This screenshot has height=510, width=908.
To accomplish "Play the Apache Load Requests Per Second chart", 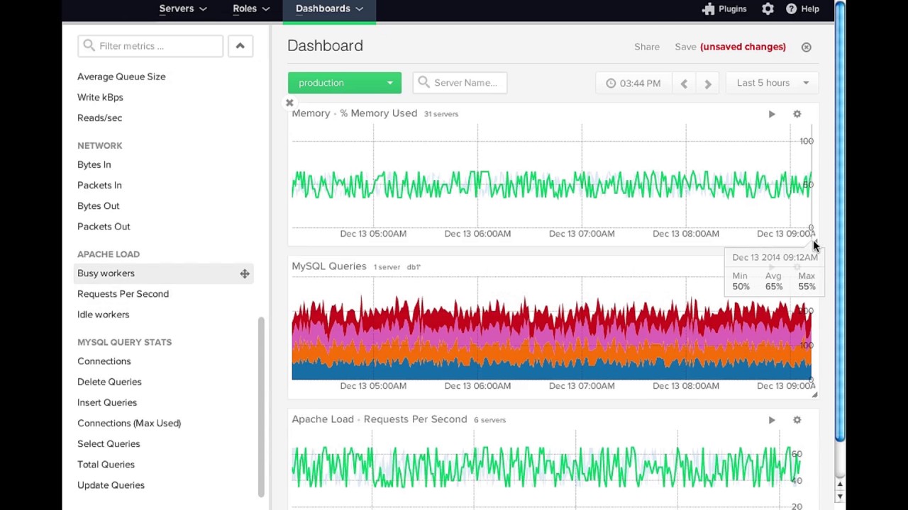I will coord(772,420).
